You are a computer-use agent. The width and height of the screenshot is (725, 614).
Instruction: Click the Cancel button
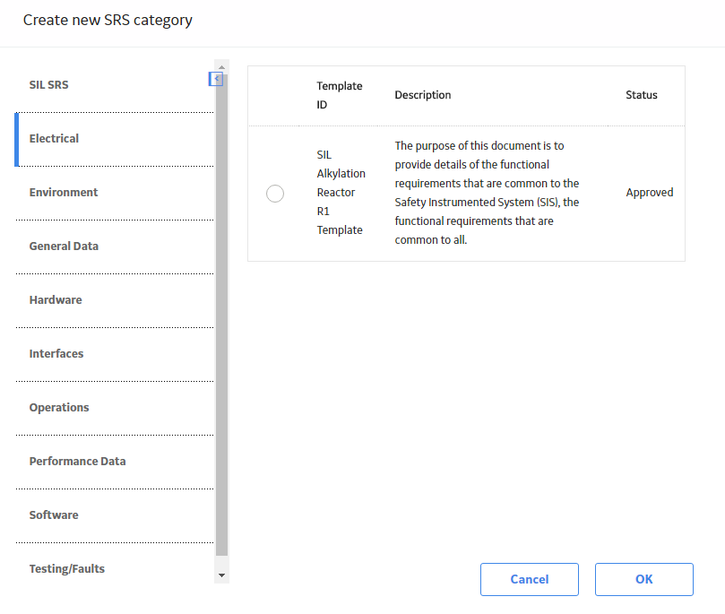(530, 579)
